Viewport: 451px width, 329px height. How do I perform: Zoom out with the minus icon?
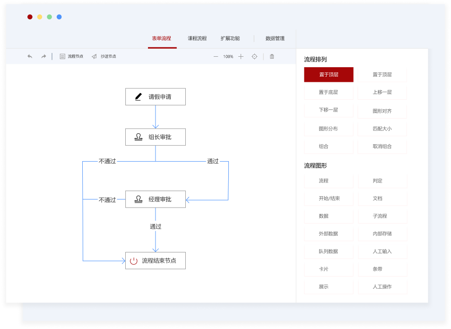click(216, 56)
